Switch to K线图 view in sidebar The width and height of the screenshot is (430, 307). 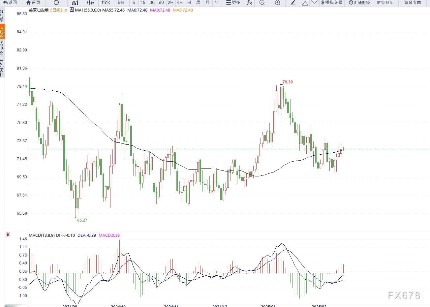point(2,32)
